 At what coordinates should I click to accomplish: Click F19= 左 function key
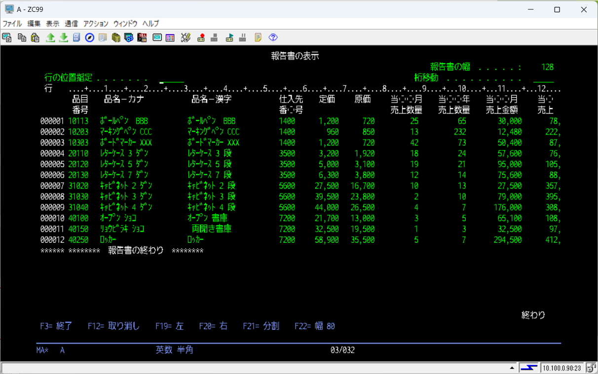[x=169, y=326]
